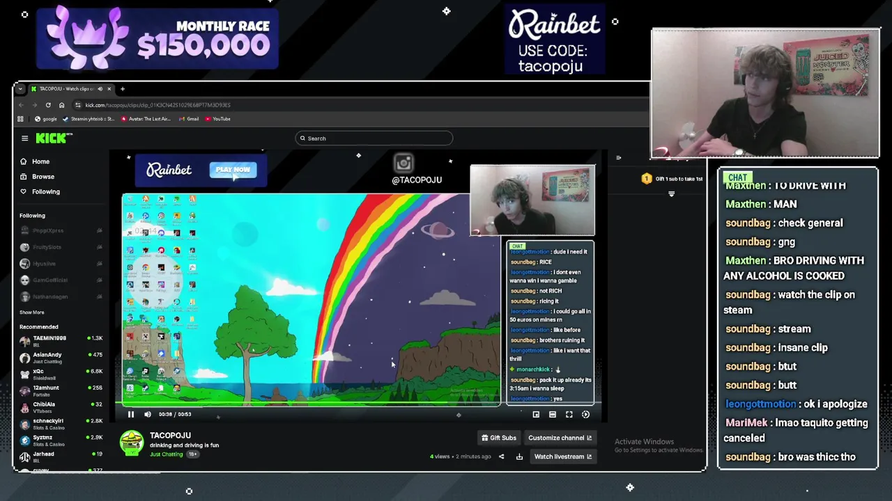Open the Kick hamburger menu
The image size is (892, 501).
(x=24, y=138)
